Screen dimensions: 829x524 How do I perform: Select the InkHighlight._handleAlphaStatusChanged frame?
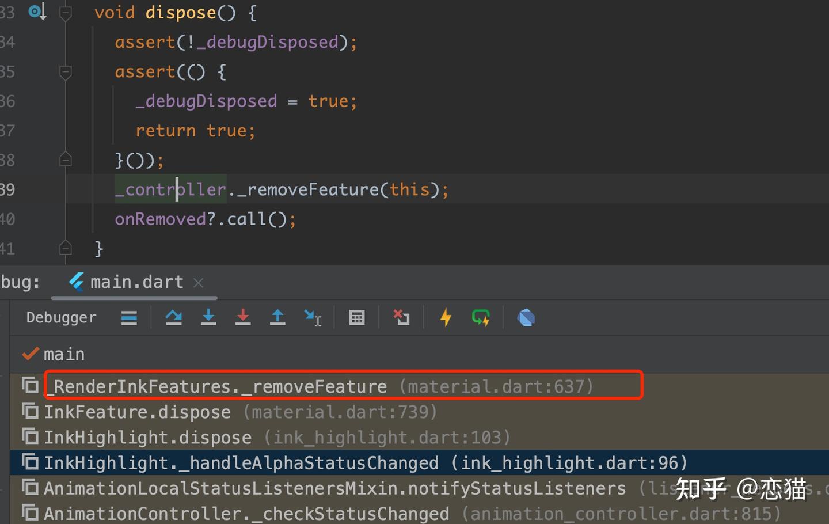coord(419,462)
